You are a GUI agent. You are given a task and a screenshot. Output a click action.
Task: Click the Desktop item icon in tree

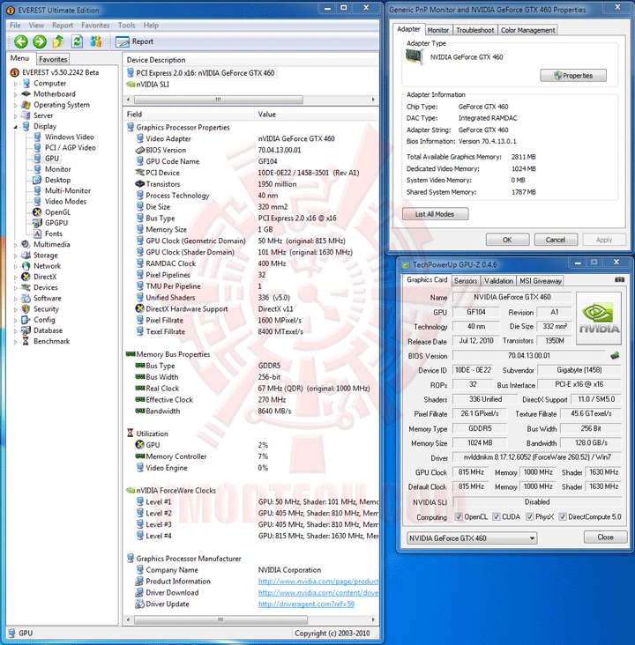(37, 180)
